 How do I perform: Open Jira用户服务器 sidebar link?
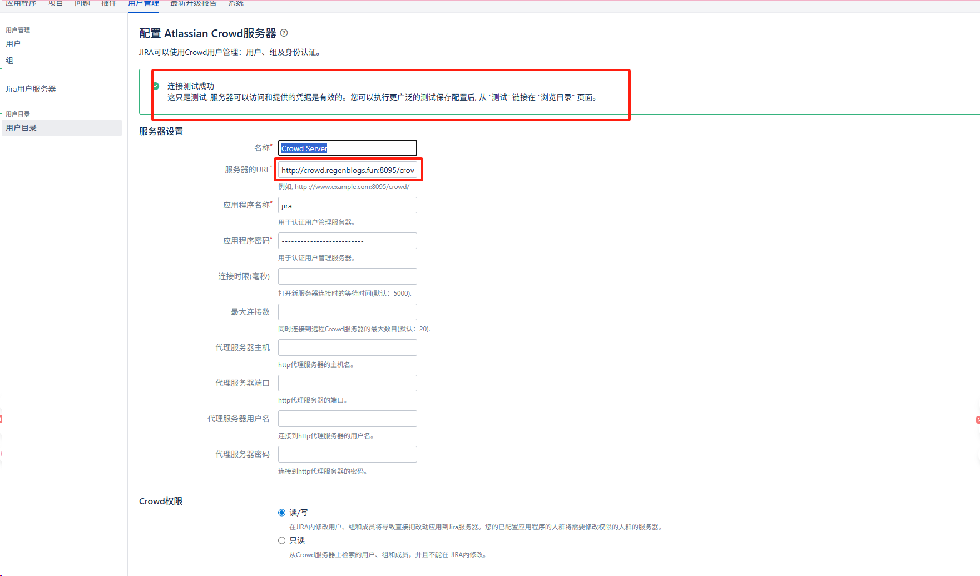31,89
